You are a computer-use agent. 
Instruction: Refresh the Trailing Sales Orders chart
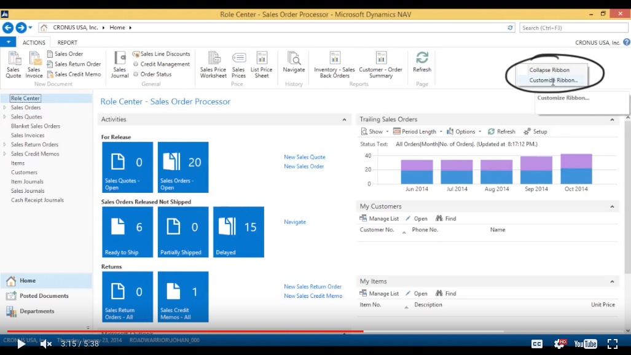pyautogui.click(x=501, y=131)
